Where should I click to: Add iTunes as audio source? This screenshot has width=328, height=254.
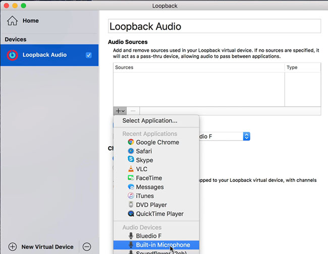[x=156, y=196]
